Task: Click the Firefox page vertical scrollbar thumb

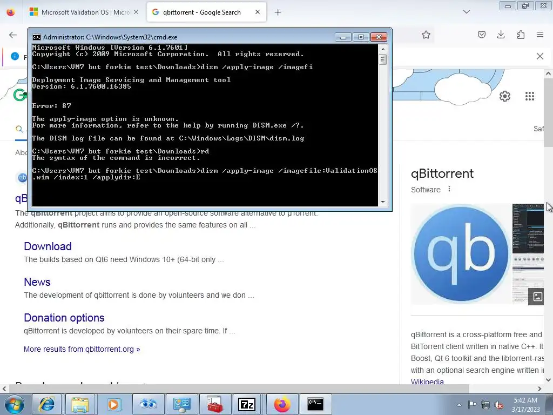Action: click(x=548, y=113)
